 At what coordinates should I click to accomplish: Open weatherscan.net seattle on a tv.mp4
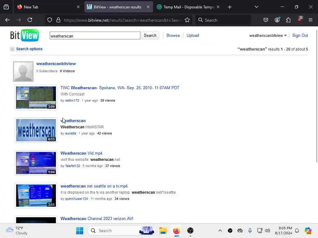click(x=94, y=186)
